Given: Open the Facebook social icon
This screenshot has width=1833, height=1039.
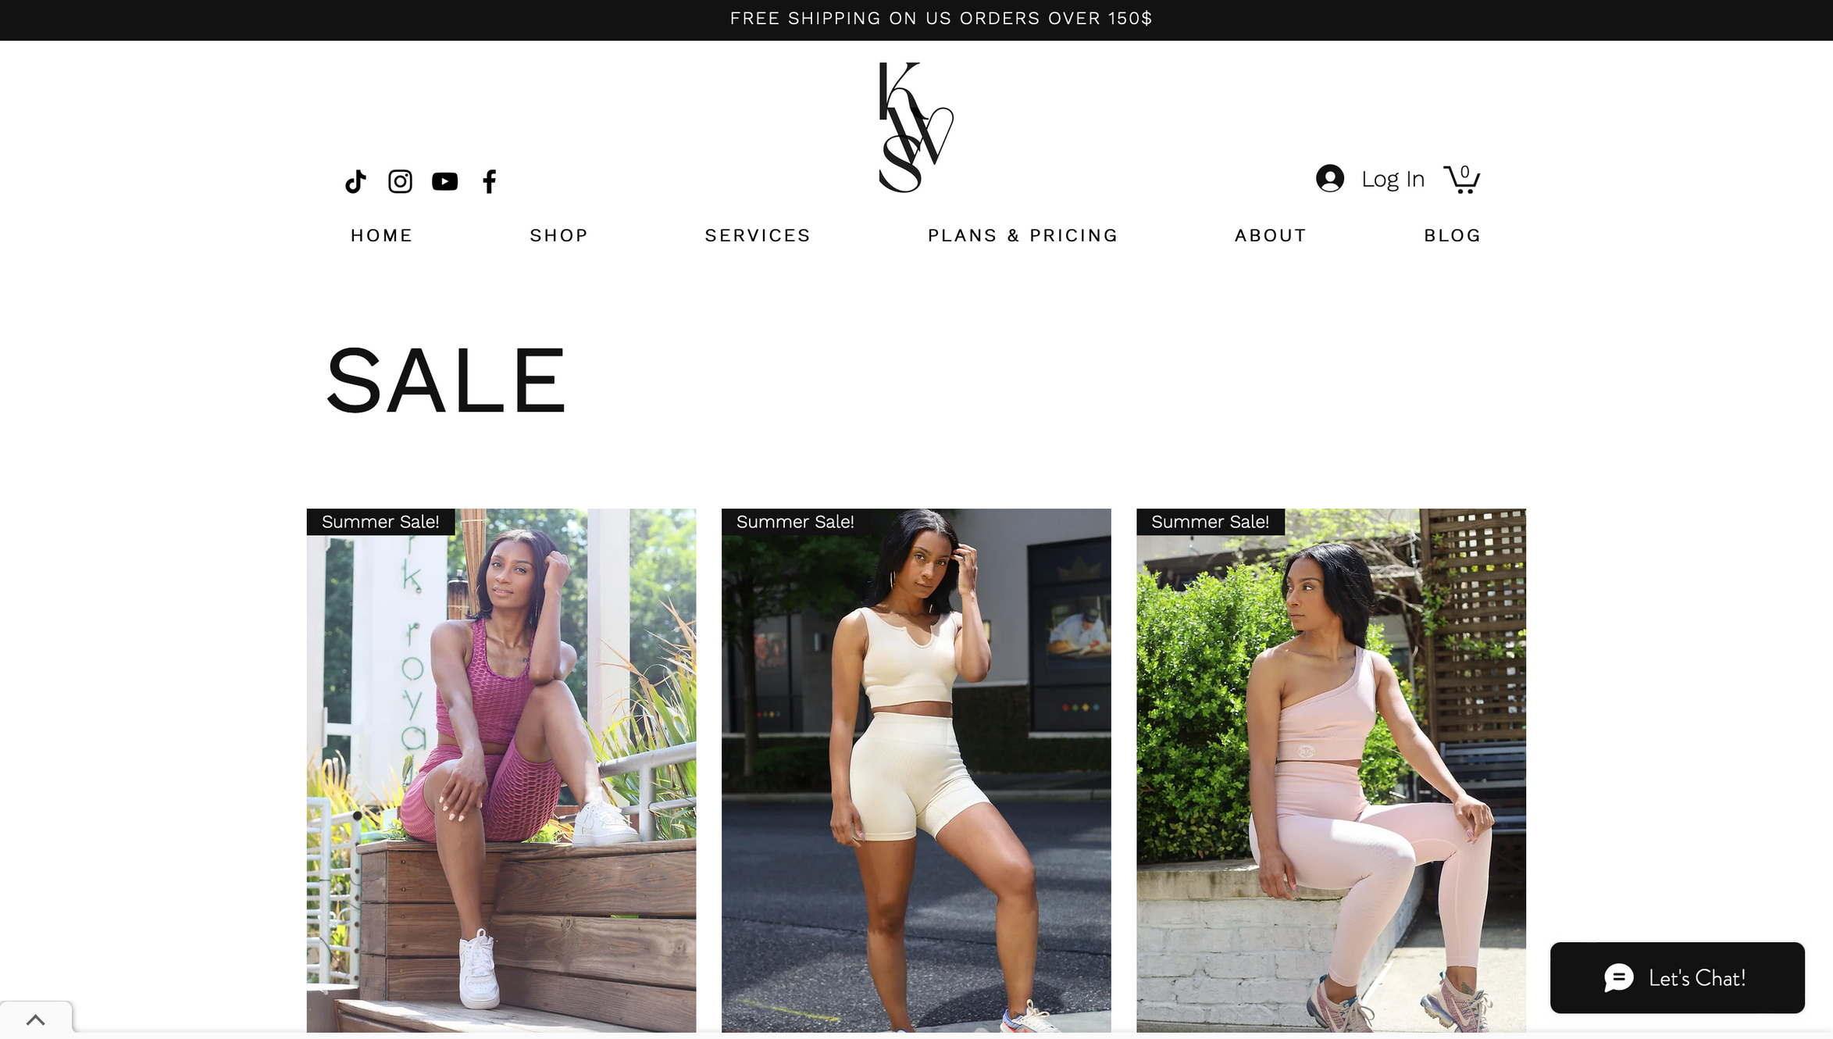Looking at the screenshot, I should coord(489,181).
